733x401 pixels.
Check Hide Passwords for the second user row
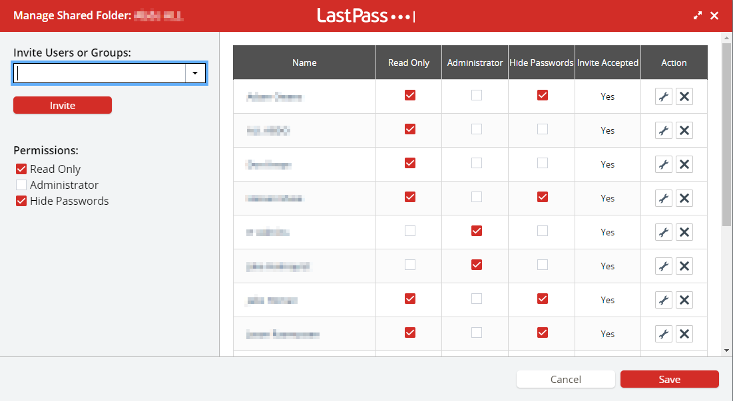tap(543, 129)
